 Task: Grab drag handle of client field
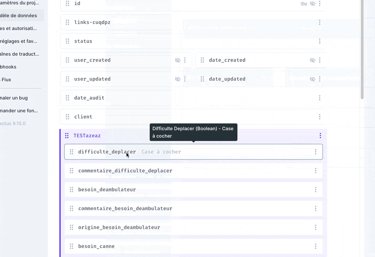(x=67, y=116)
